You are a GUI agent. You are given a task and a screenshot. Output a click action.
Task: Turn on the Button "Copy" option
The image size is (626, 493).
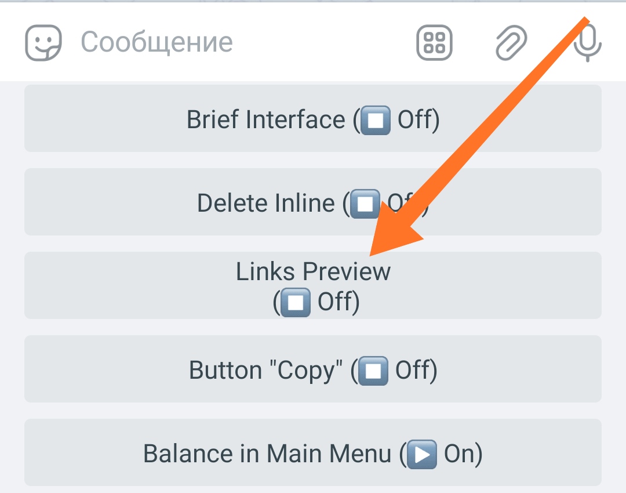[x=313, y=369]
